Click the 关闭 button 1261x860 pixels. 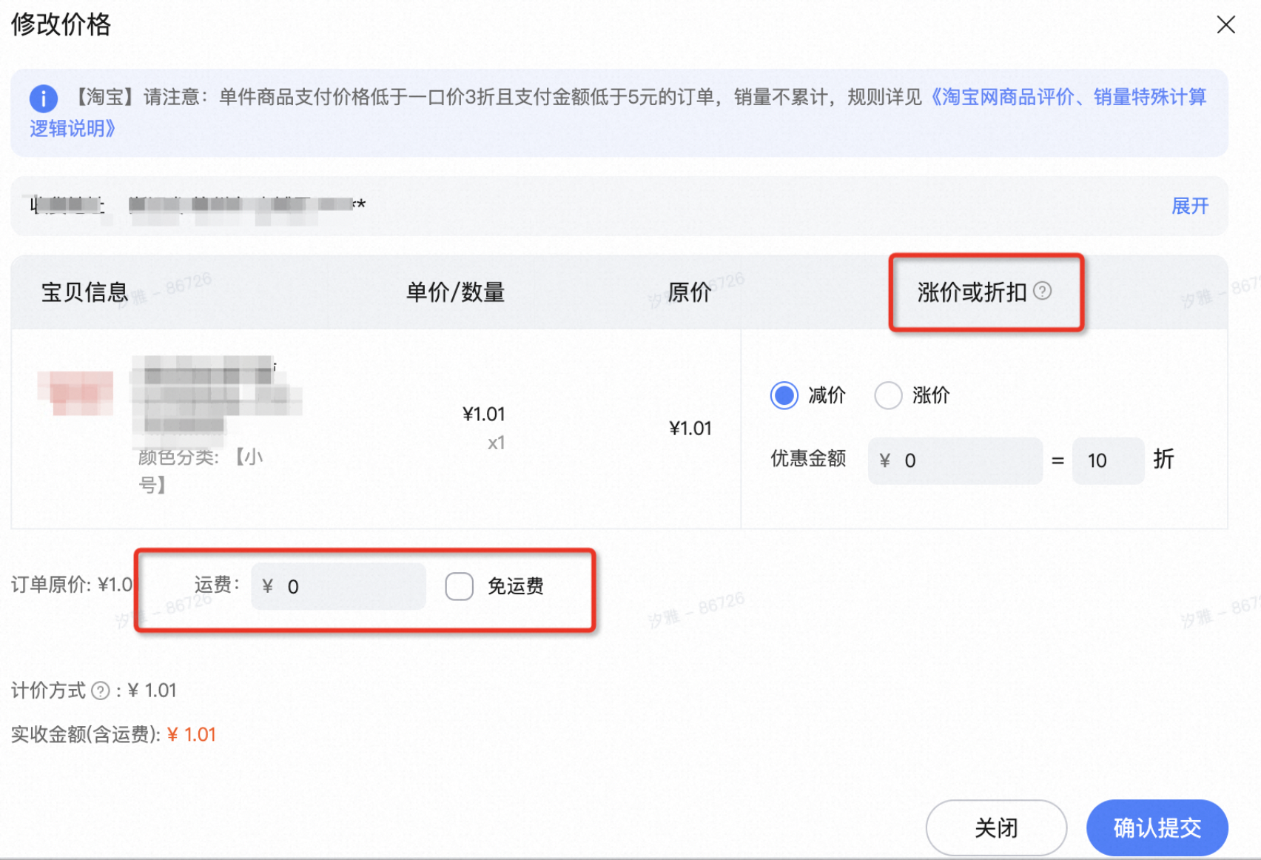tap(996, 827)
